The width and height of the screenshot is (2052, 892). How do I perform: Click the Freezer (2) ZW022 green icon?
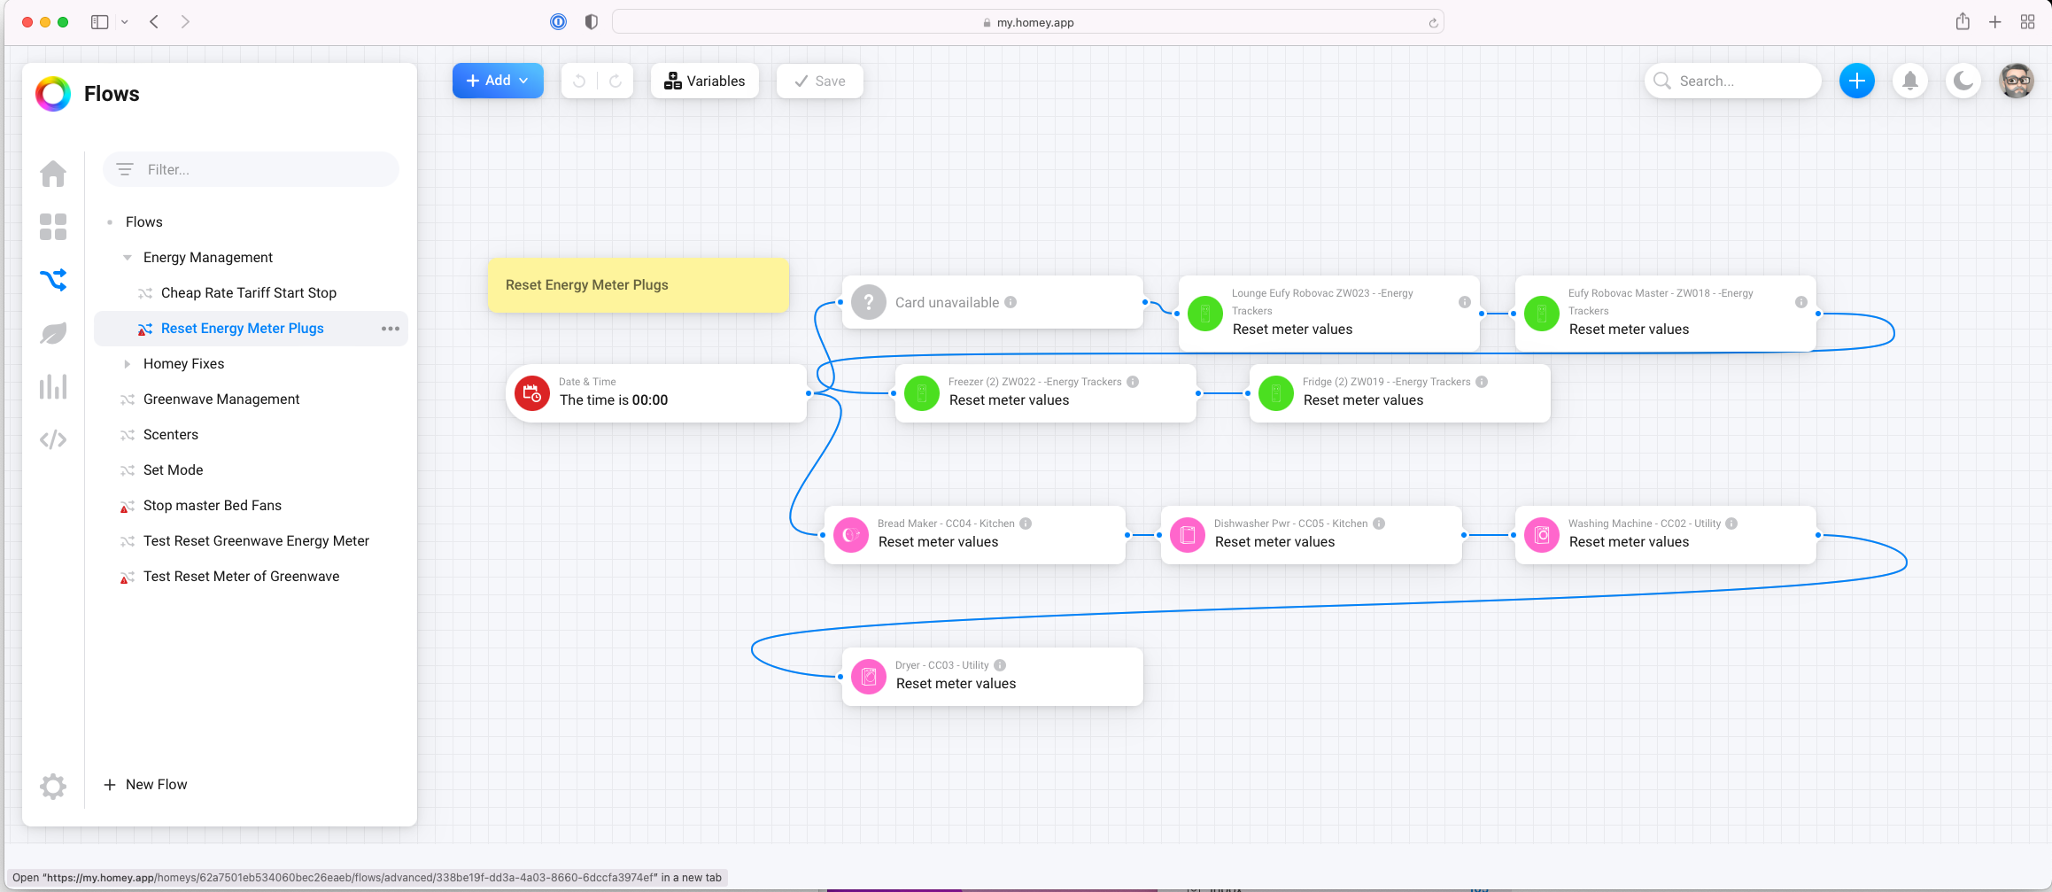922,393
